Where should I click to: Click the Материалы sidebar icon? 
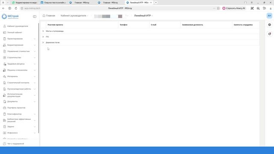(5, 77)
